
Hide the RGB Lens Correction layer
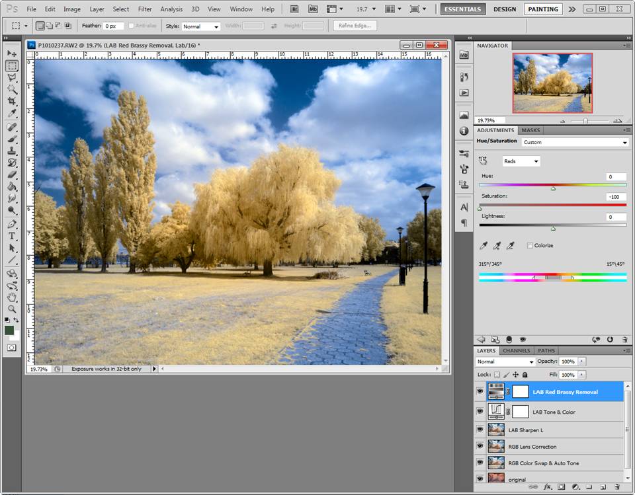pyautogui.click(x=480, y=446)
